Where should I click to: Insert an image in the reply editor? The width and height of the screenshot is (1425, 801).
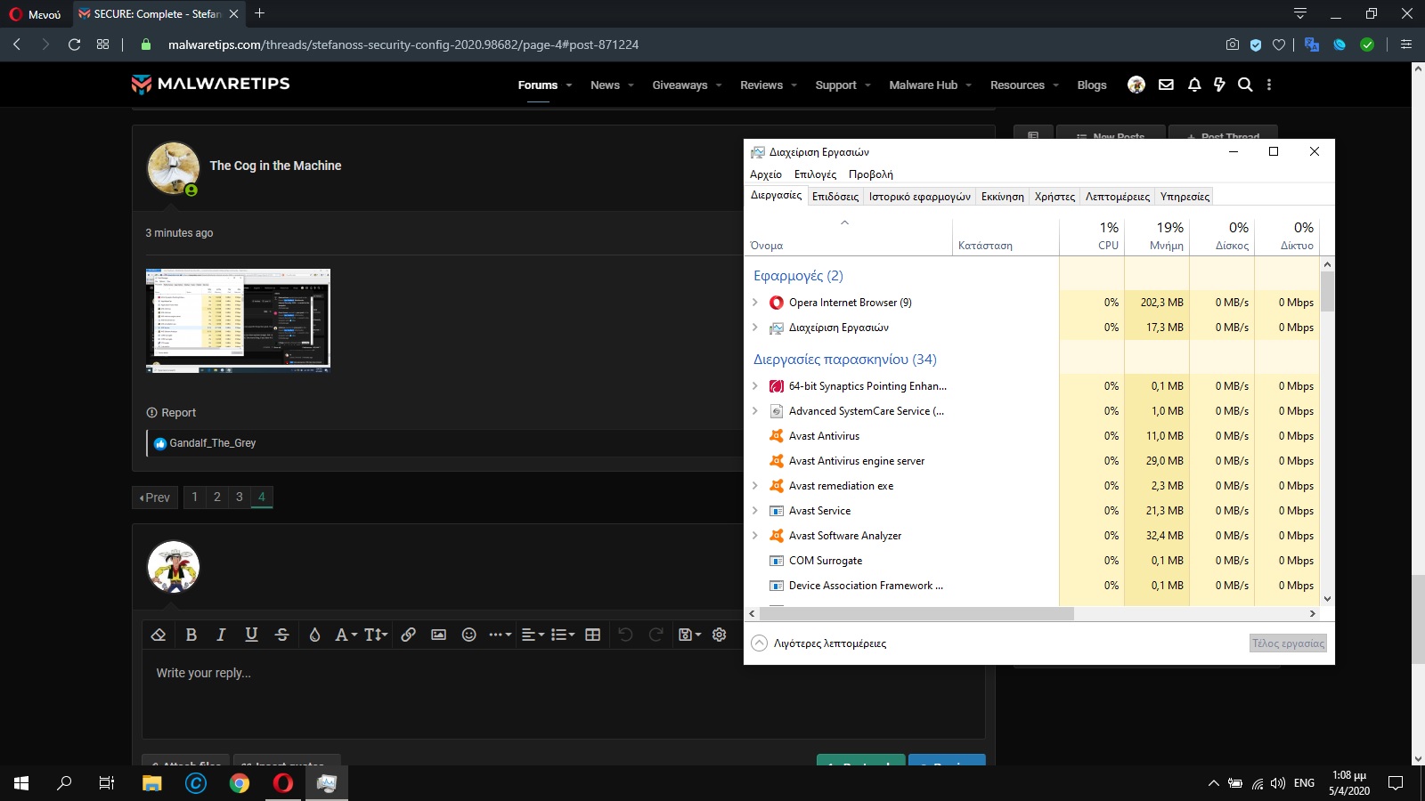[x=438, y=635]
